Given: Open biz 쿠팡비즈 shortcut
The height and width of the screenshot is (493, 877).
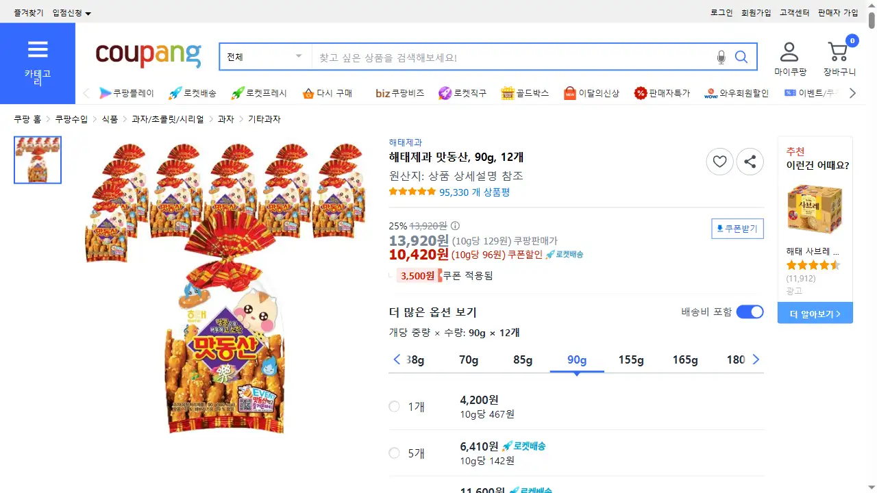Looking at the screenshot, I should (400, 93).
